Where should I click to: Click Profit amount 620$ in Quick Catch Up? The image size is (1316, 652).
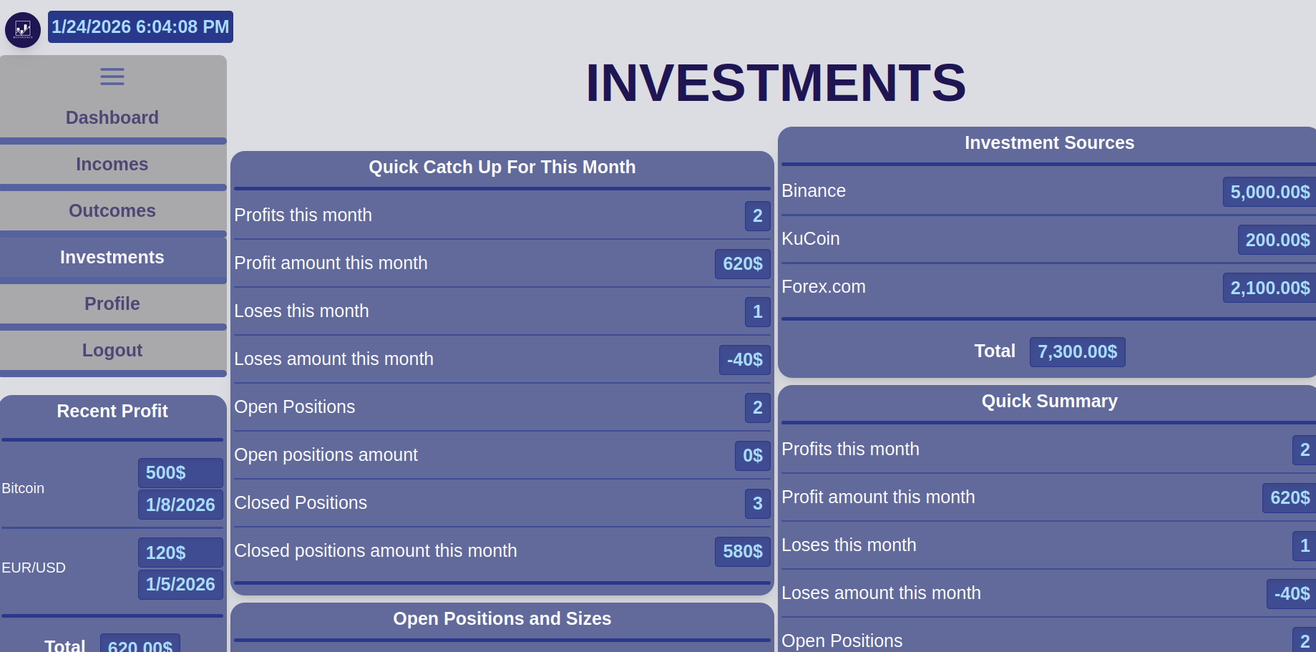742,264
